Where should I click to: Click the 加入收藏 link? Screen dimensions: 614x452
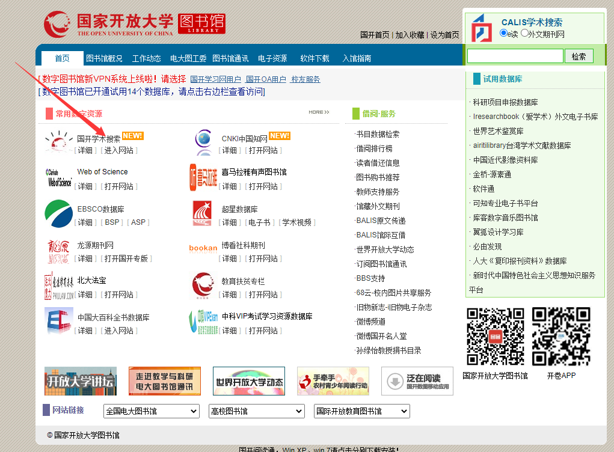[410, 35]
